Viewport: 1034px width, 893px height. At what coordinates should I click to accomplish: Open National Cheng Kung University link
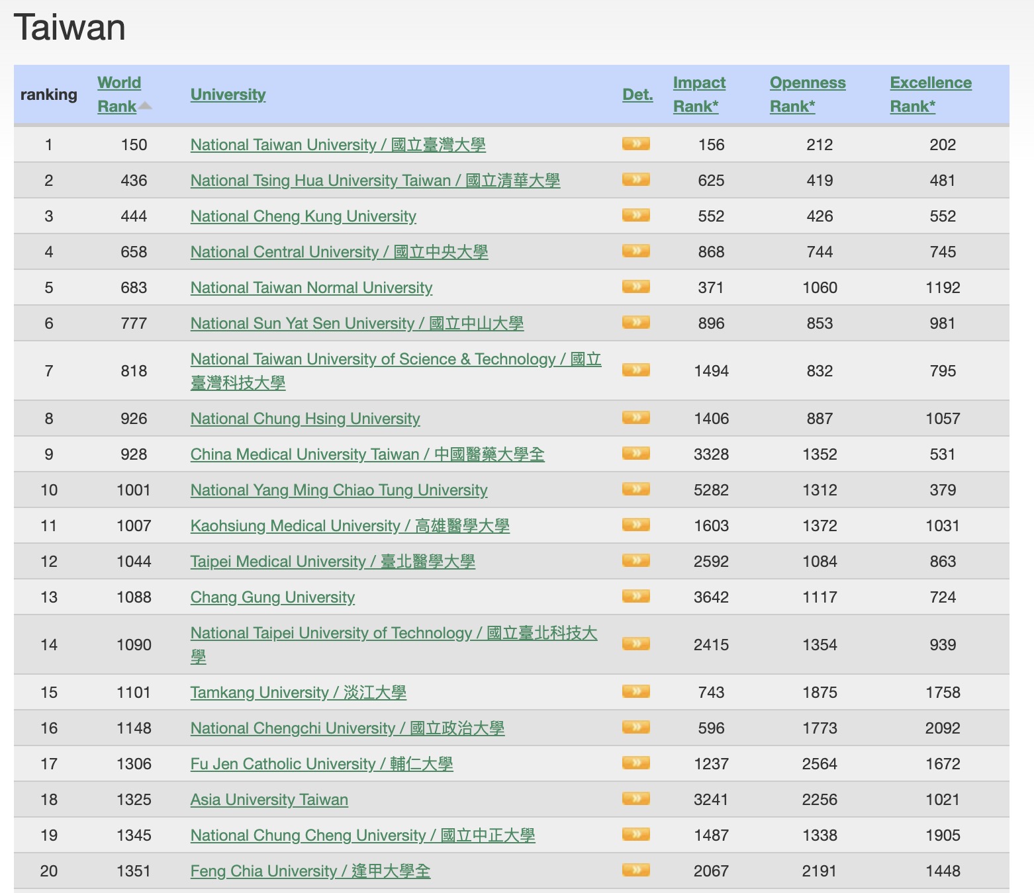pos(303,216)
